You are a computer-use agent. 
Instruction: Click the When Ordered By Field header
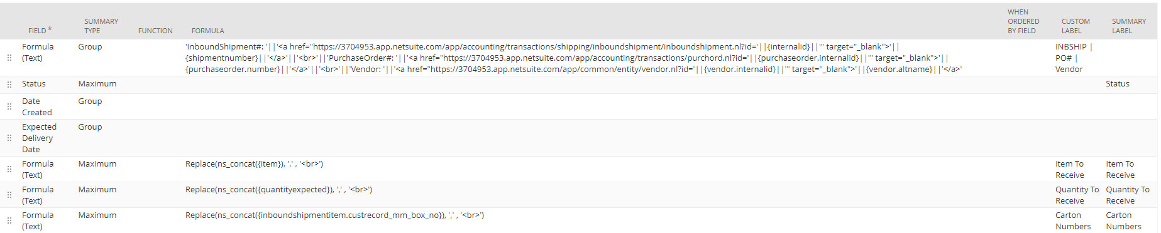[x=1023, y=21]
